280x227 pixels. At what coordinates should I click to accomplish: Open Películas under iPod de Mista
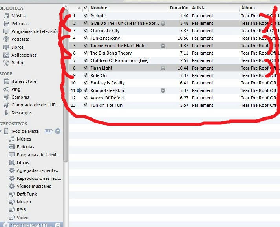(26, 147)
